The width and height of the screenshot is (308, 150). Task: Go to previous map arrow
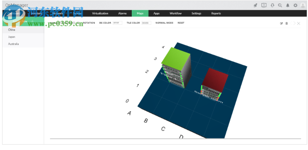[291, 23]
